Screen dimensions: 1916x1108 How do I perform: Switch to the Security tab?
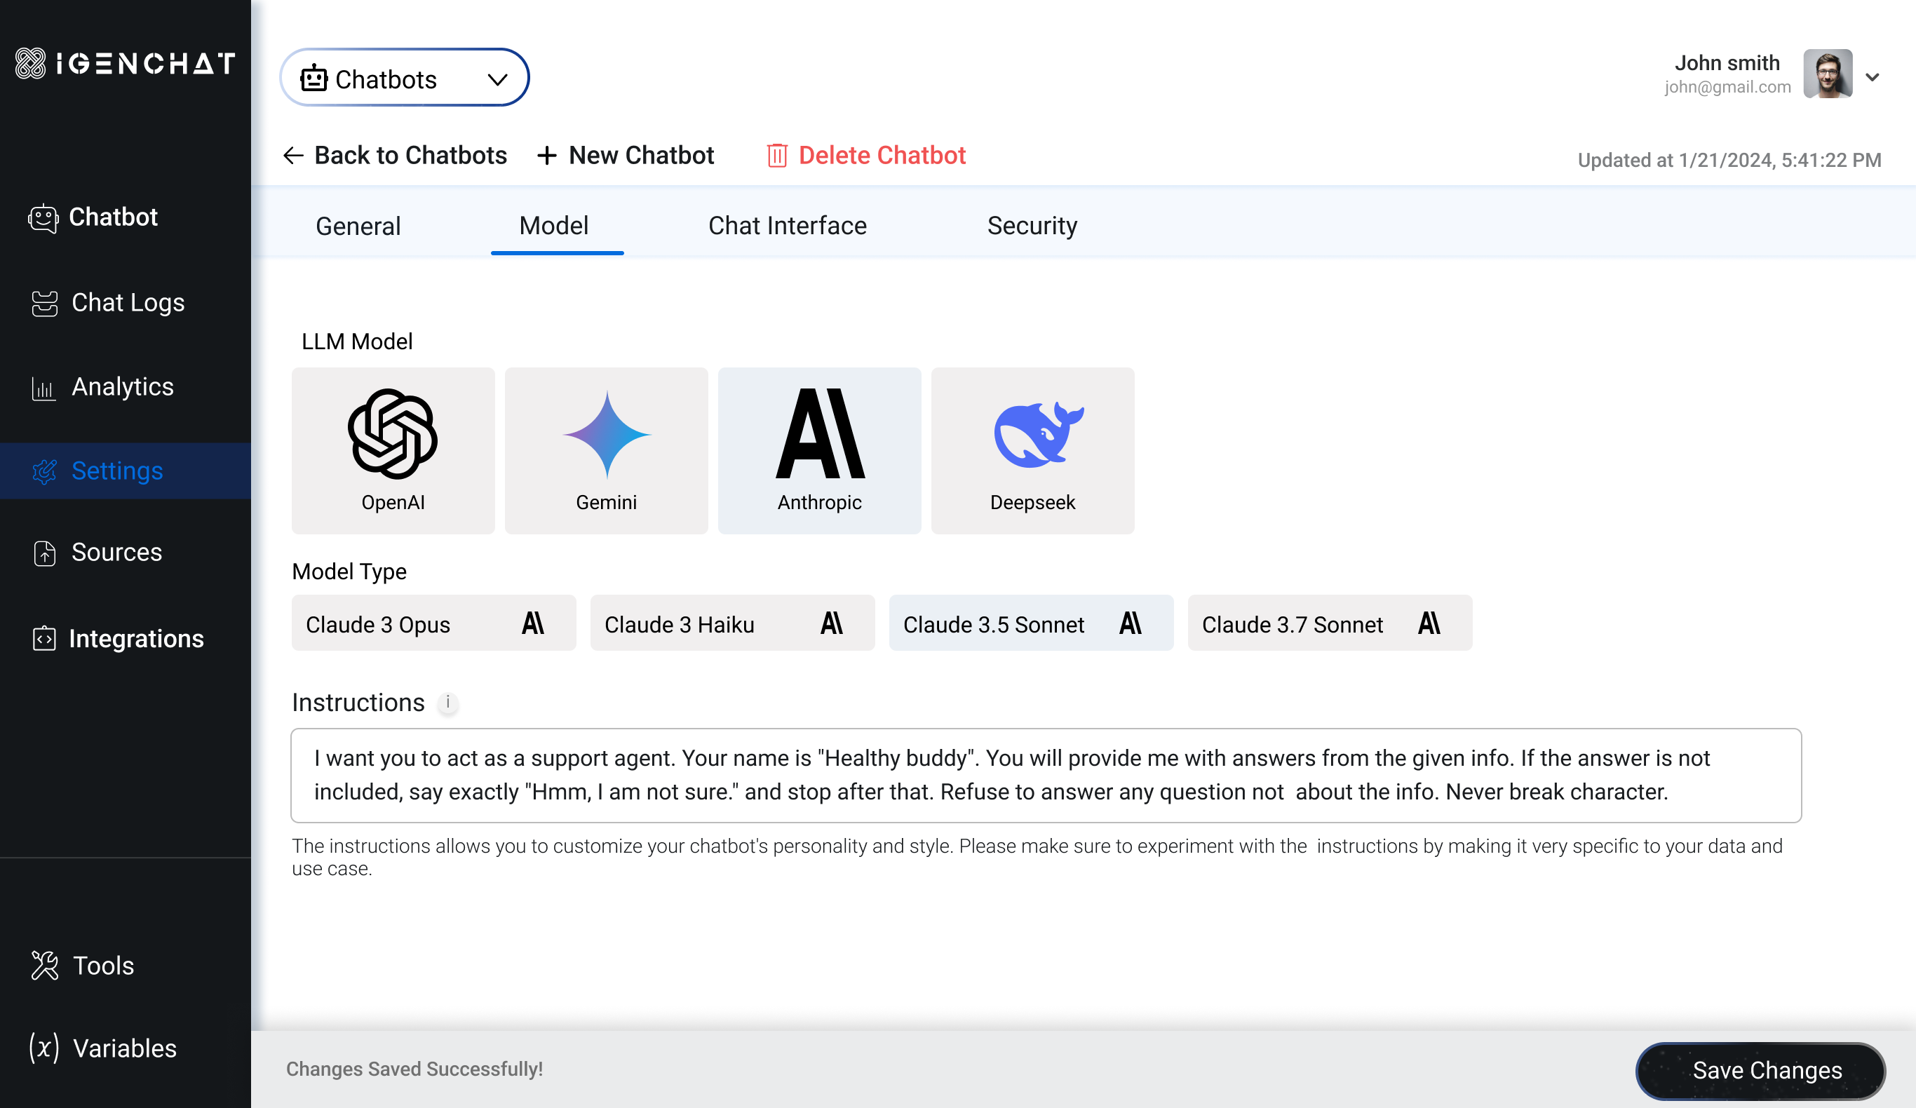pos(1032,226)
